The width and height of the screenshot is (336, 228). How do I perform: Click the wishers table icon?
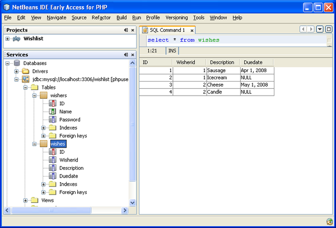point(44,95)
